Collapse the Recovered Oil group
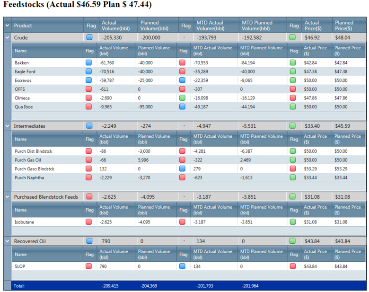 [x=8, y=241]
